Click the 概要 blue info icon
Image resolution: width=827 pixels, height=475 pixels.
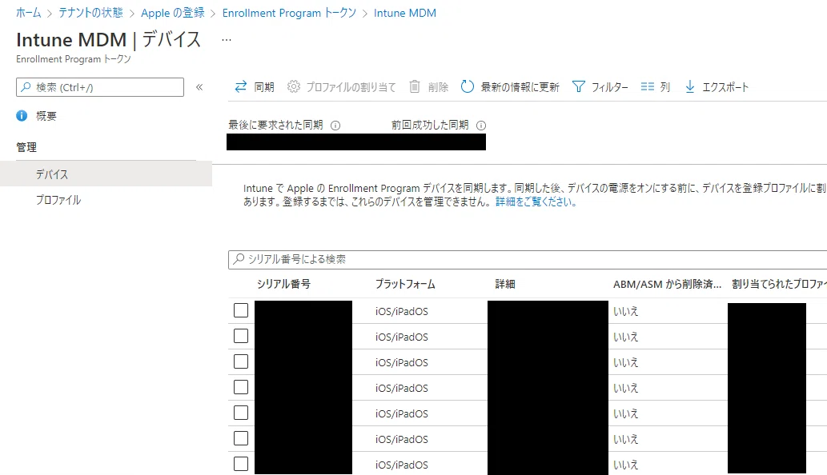click(x=22, y=116)
